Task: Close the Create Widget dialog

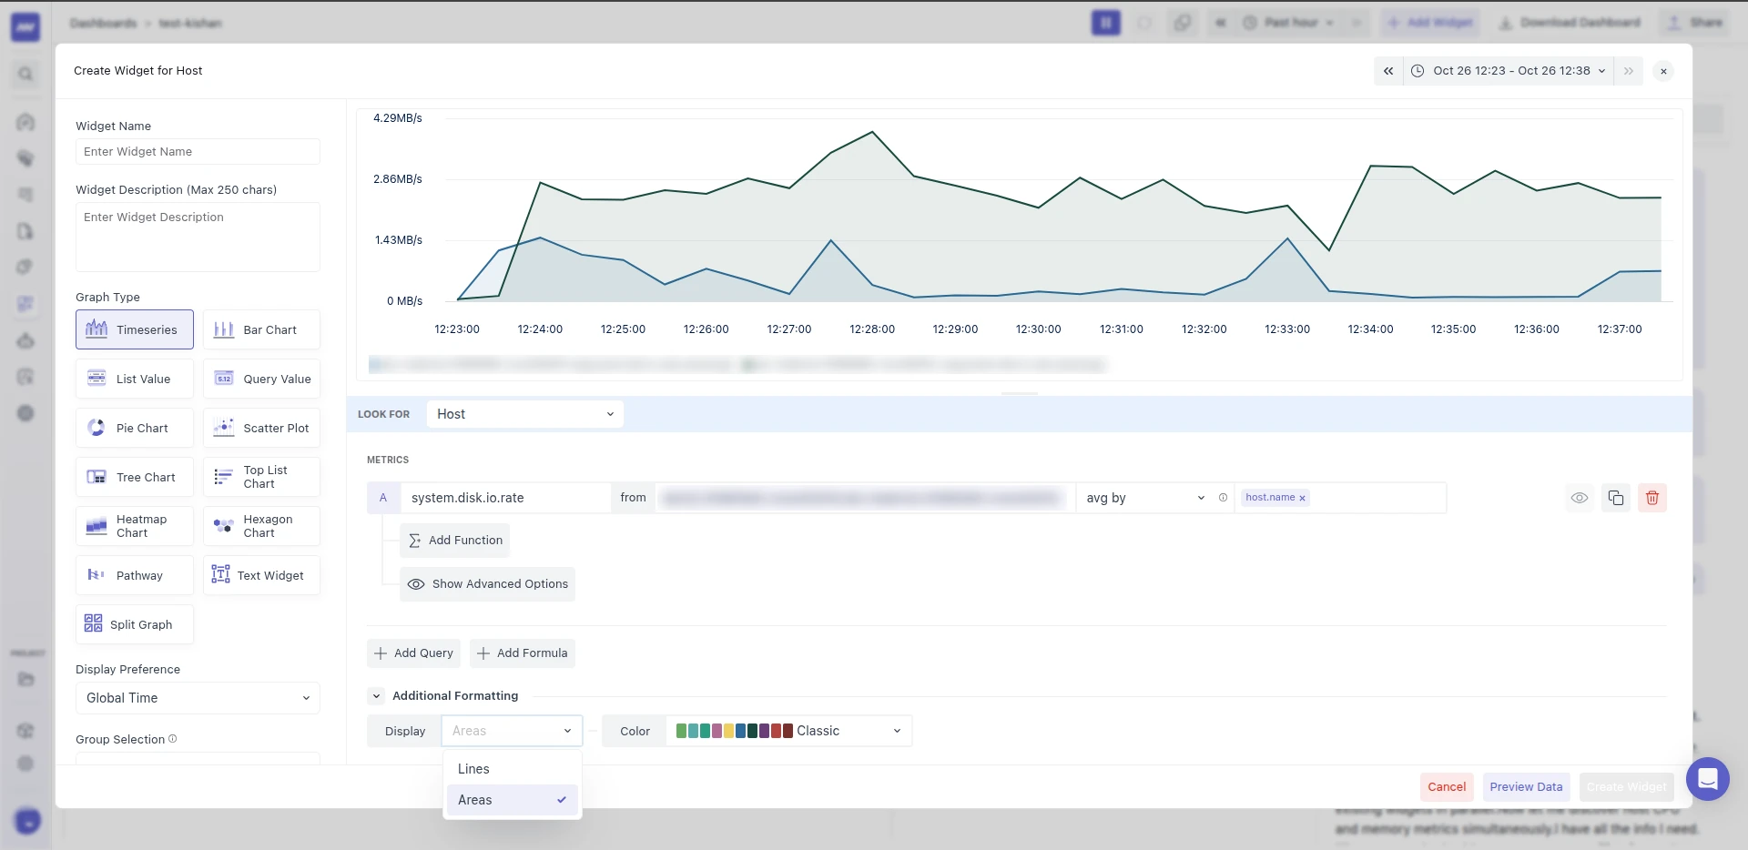Action: click(x=1663, y=71)
